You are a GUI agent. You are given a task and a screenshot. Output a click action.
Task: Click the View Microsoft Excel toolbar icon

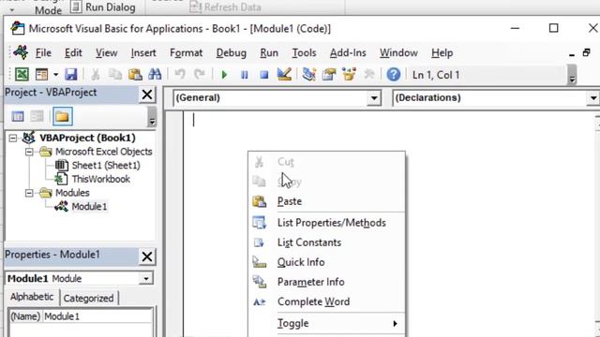22,74
